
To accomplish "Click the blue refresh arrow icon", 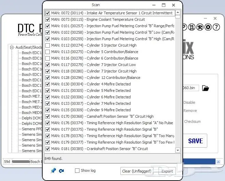I will click(x=61, y=171).
